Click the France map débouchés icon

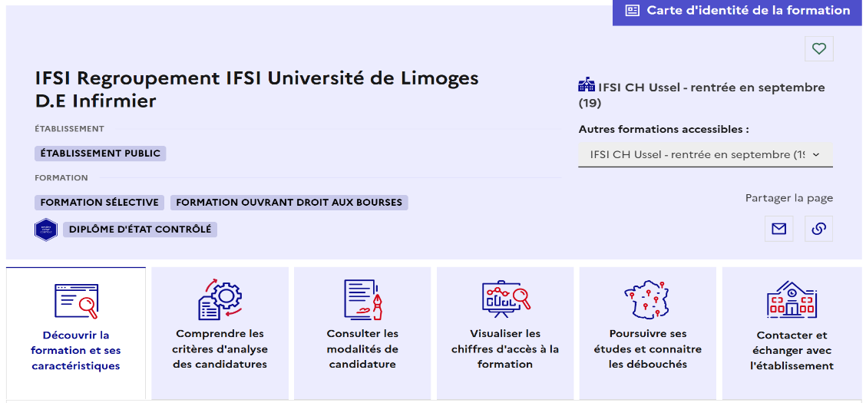click(647, 299)
